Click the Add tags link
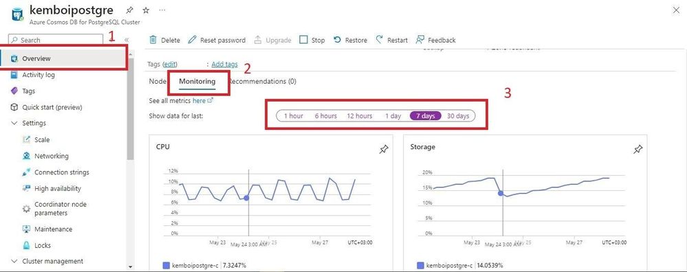Viewport: 687px width, 272px height. (224, 65)
